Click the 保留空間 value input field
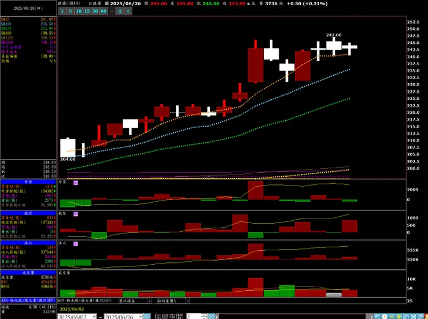Viewport: 428px width, 319px height. [x=194, y=317]
